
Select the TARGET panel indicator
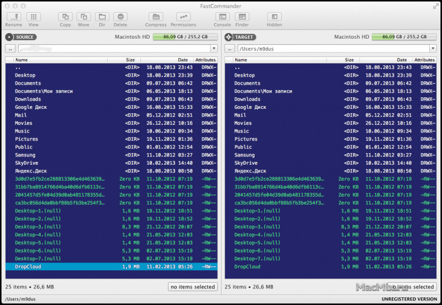(240, 37)
